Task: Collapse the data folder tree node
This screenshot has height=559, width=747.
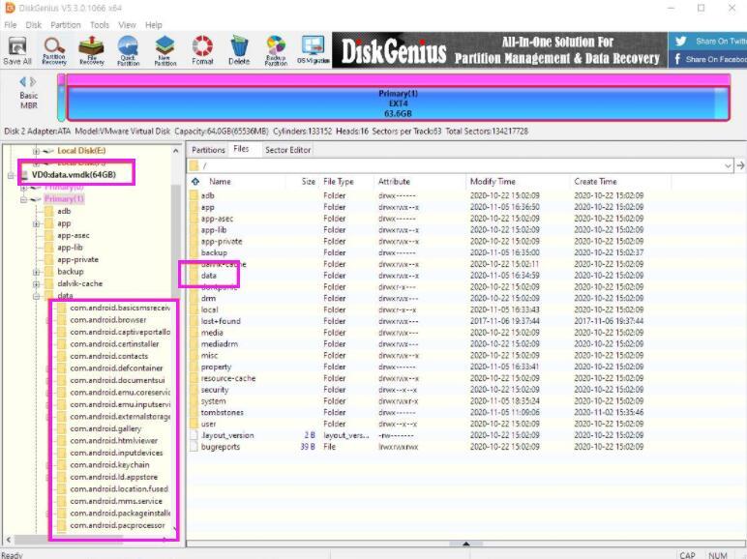Action: (x=36, y=296)
